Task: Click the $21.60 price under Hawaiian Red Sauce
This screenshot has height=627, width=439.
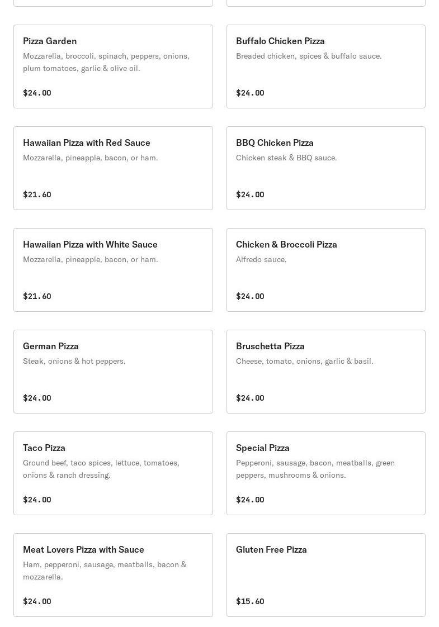Action: 37,194
